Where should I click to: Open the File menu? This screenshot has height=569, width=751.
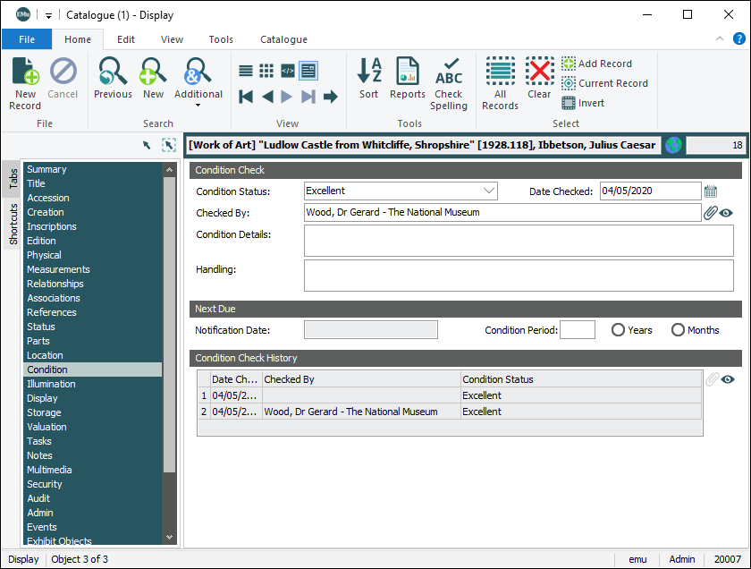[27, 39]
